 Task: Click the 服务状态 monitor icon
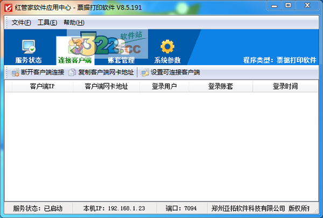(x=29, y=47)
